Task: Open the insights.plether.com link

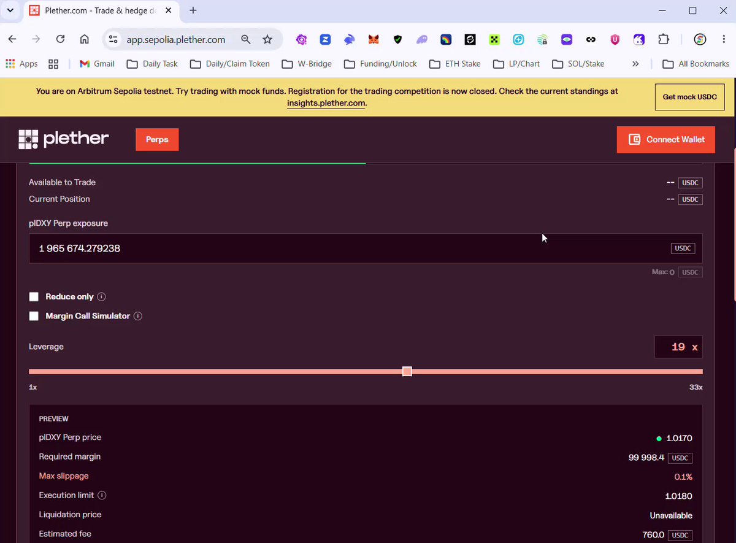Action: (326, 103)
